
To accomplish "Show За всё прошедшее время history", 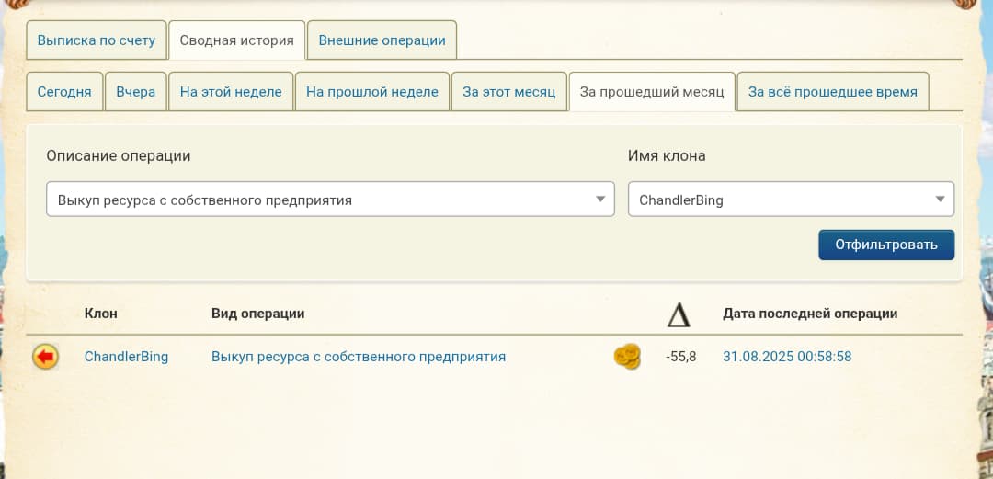I will [833, 92].
